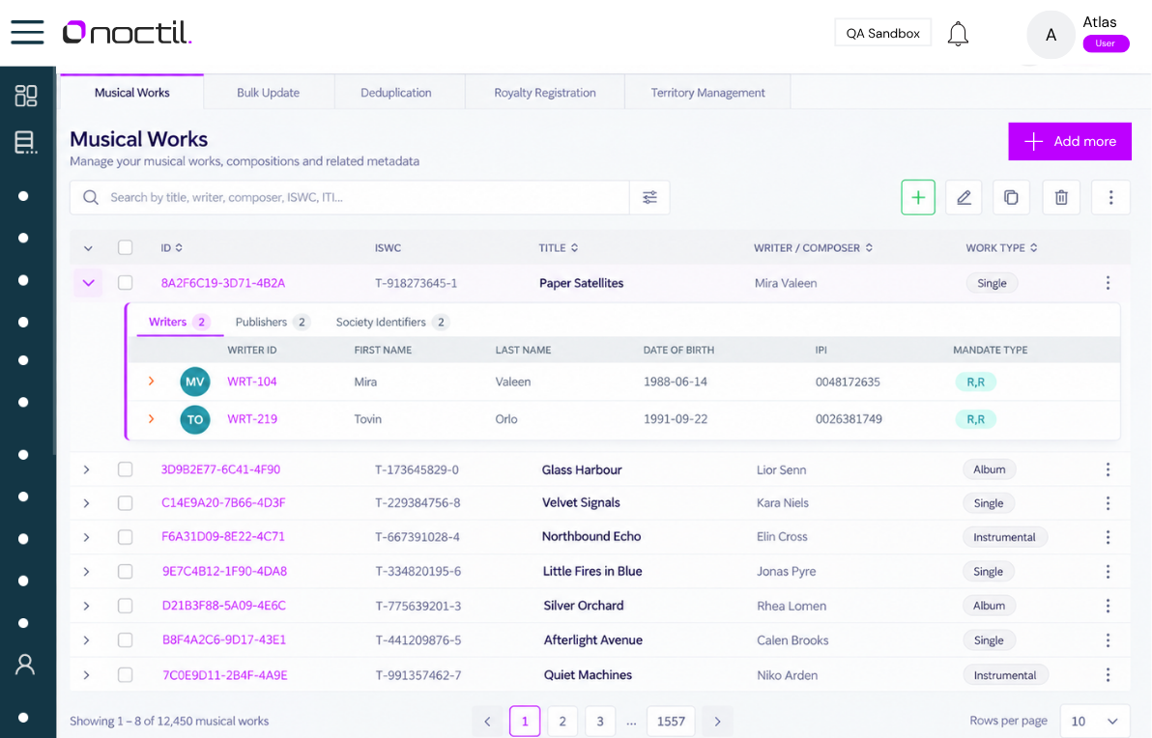Open the user profile icon in sidebar
Screen dimensions: 1152x738
[x=25, y=665]
